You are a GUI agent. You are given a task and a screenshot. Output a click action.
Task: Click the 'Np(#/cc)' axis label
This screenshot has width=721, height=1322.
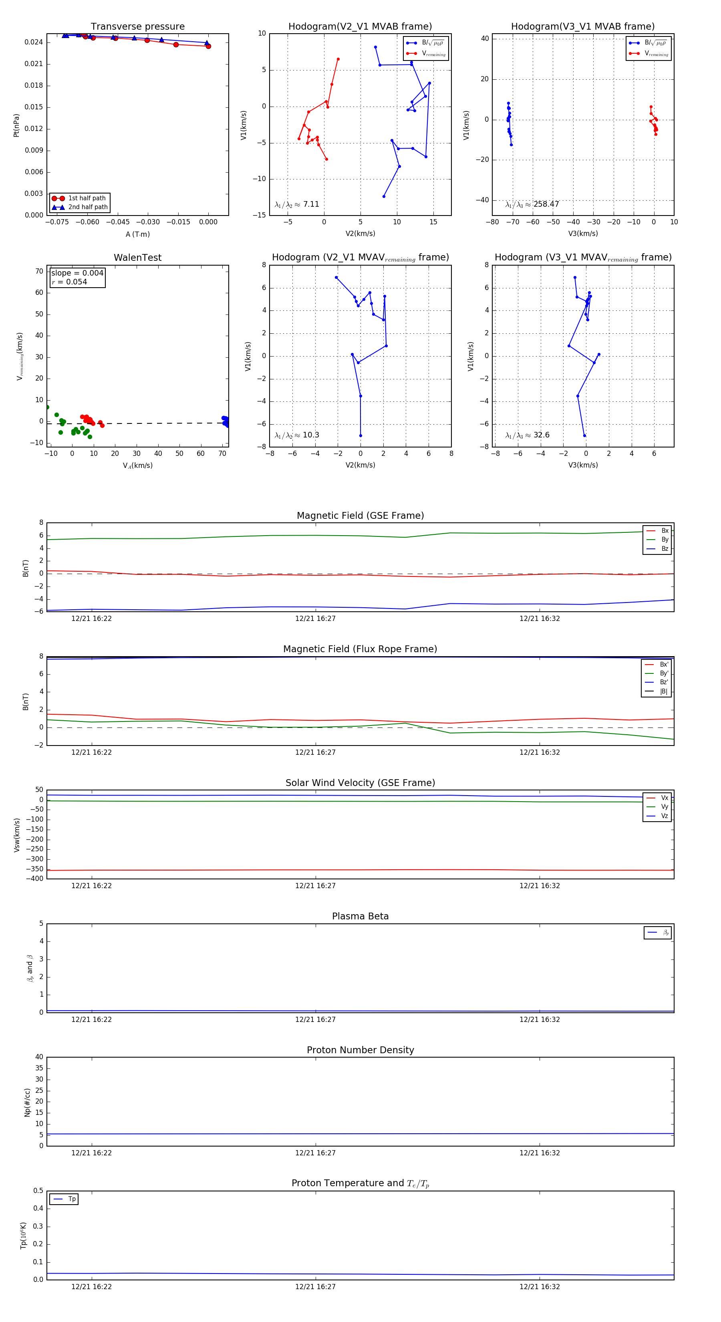[27, 1102]
